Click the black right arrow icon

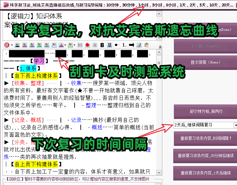132,45
